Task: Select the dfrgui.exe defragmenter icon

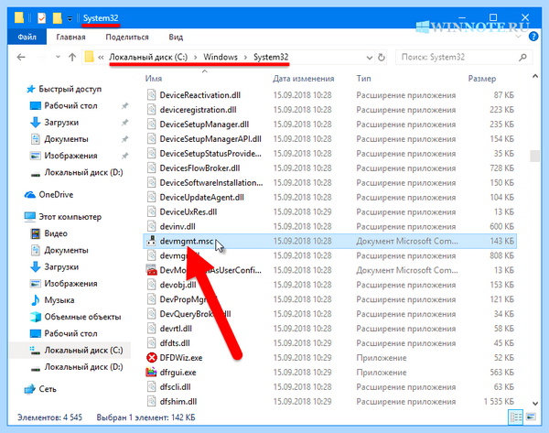Action: (151, 373)
